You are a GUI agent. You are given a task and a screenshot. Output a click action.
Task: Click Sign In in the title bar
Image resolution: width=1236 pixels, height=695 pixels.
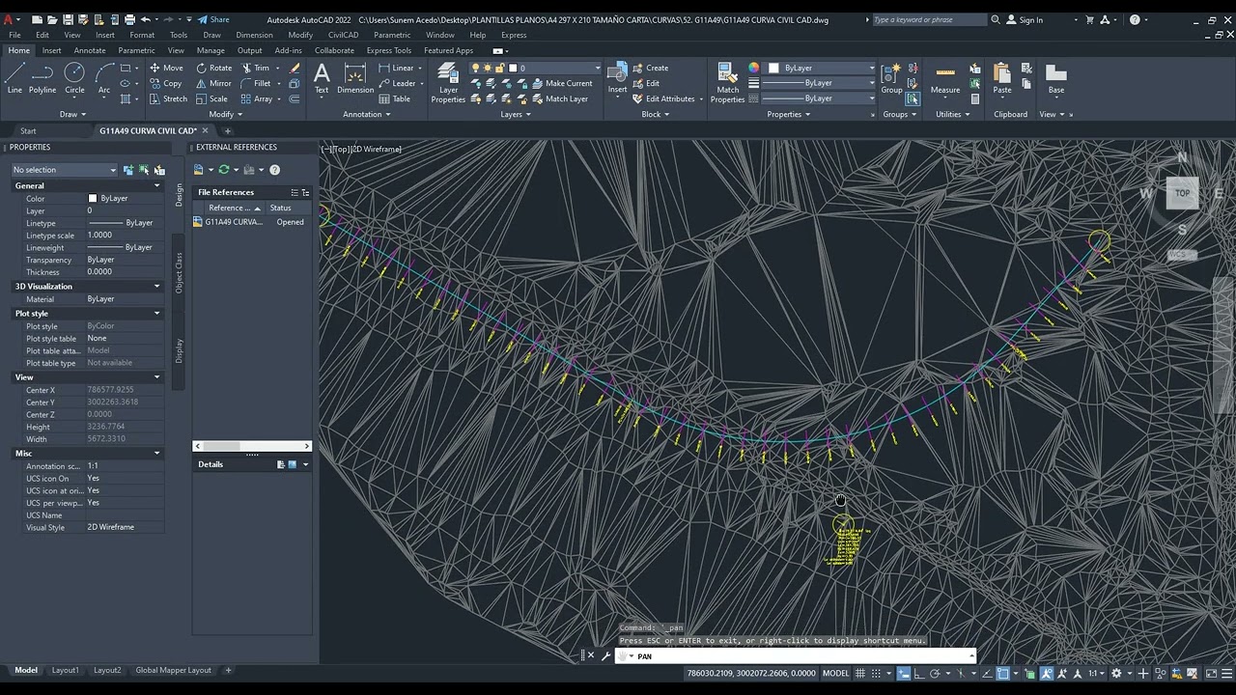click(1025, 19)
